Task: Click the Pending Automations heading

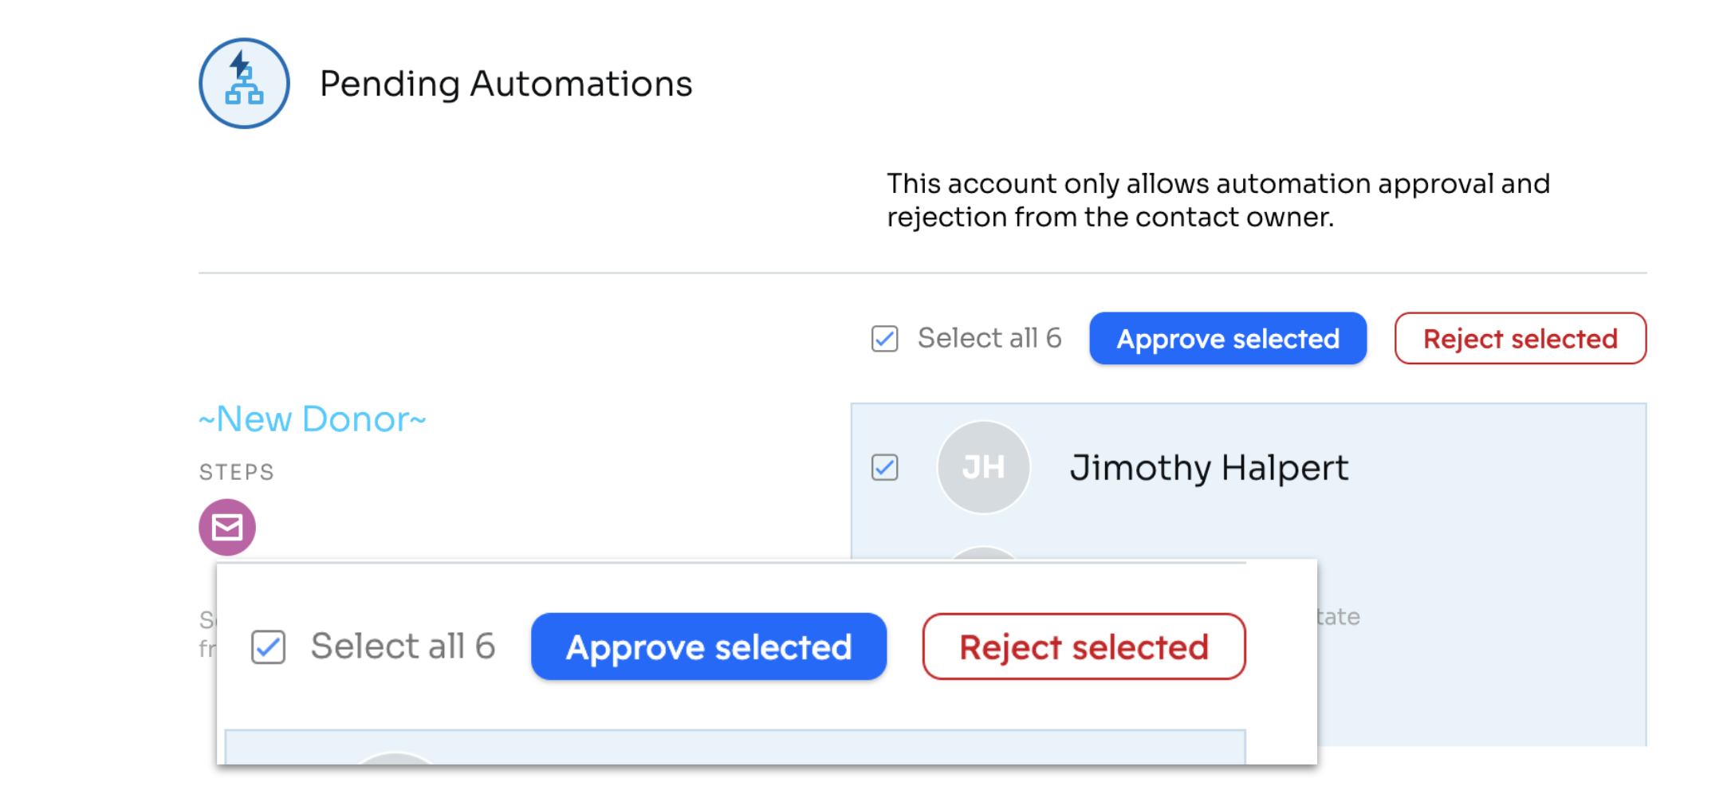Action: 506,84
